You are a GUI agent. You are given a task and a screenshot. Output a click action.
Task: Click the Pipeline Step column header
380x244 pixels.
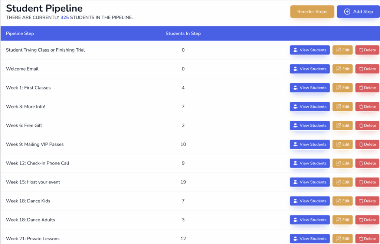point(20,33)
